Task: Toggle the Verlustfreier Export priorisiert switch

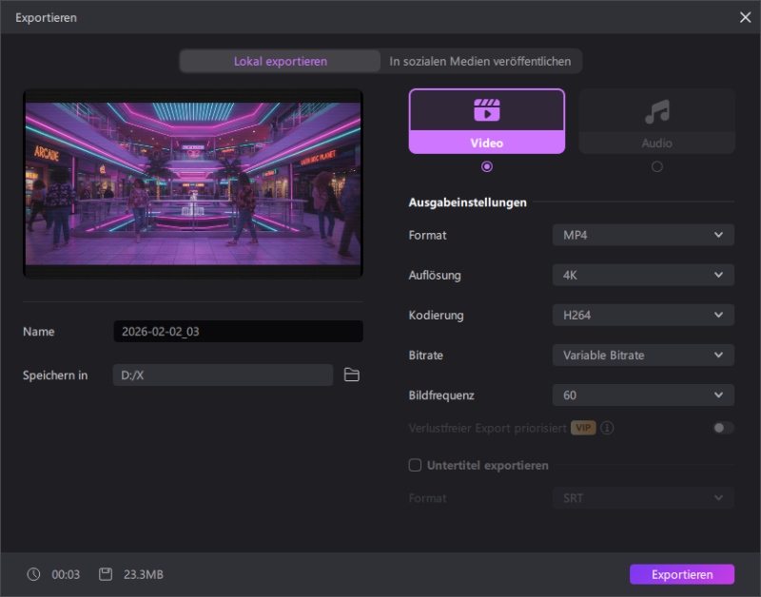Action: click(723, 428)
